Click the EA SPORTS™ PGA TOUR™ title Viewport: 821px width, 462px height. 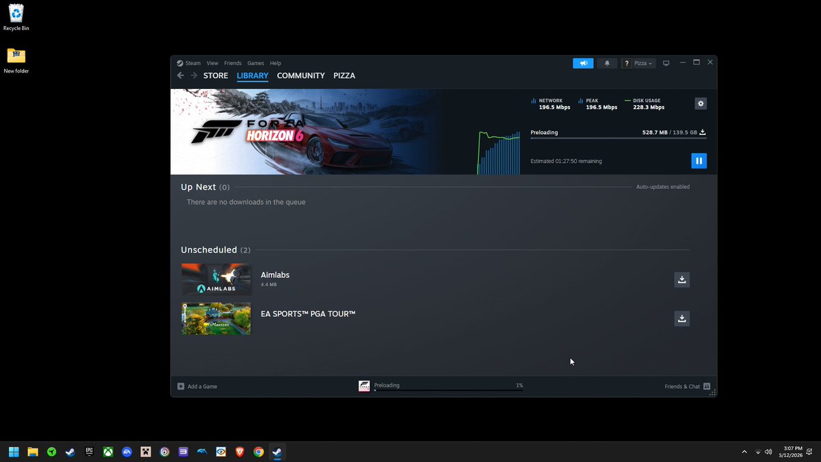(x=308, y=313)
